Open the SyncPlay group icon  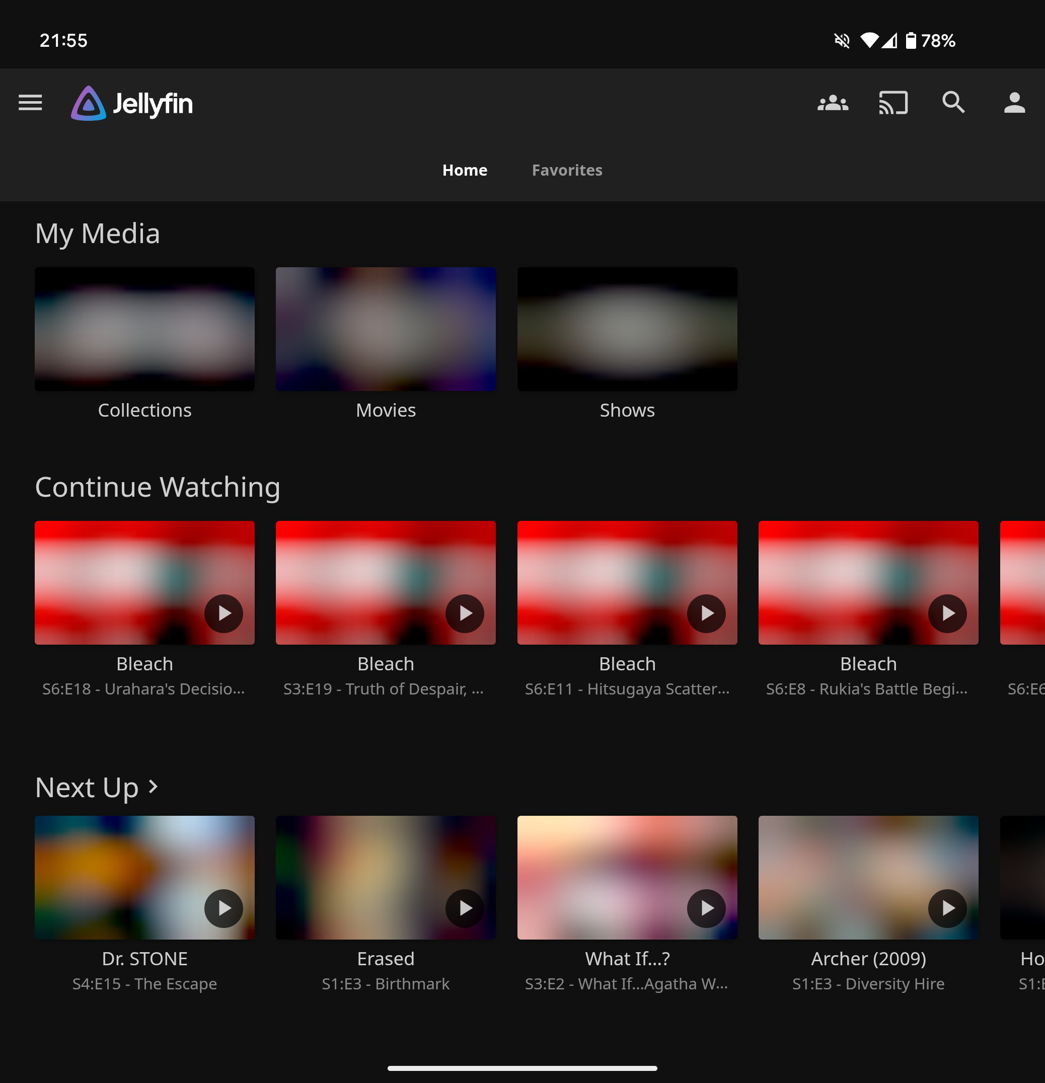click(x=832, y=103)
